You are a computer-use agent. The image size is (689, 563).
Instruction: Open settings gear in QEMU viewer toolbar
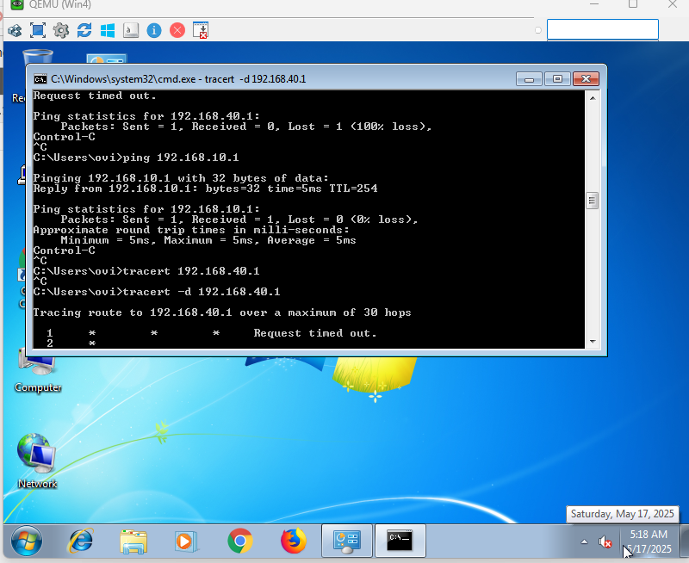pyautogui.click(x=61, y=31)
